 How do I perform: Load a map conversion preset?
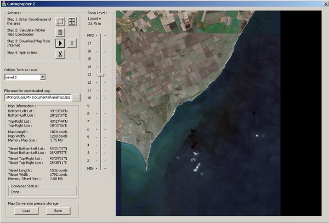(26, 210)
